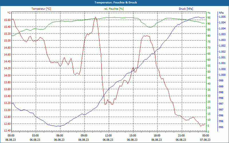Click the '14,00' temperature axis value
The width and height of the screenshot is (229, 143).
7,75
